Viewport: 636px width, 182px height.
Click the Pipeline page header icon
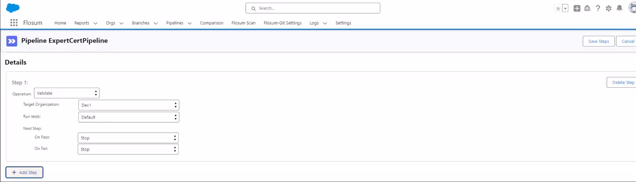pos(12,41)
